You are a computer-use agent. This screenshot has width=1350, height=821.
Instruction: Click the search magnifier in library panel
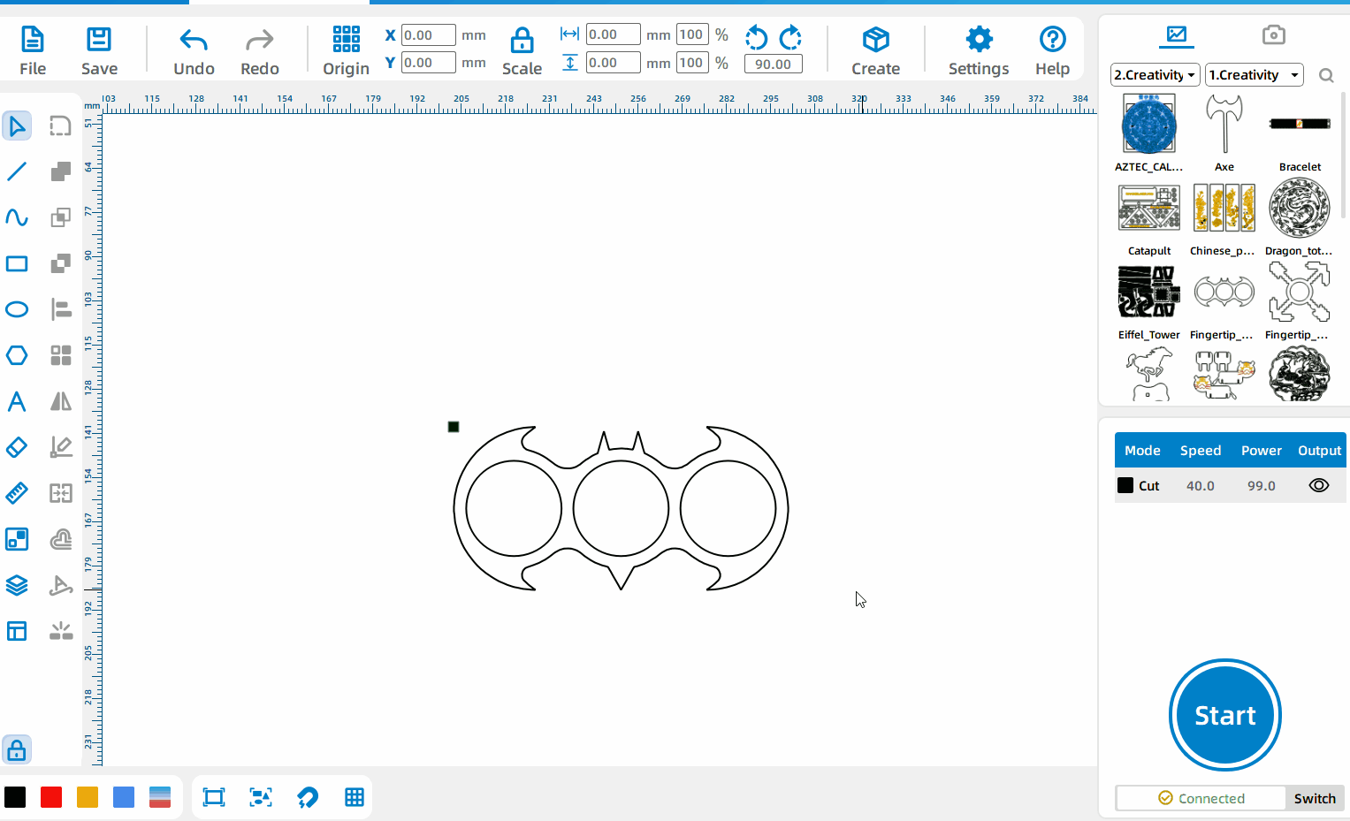(x=1326, y=75)
